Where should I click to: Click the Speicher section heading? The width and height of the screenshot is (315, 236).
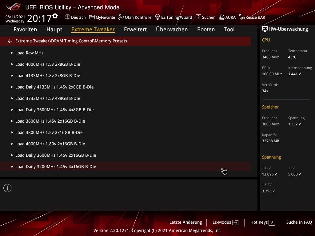tap(270, 107)
